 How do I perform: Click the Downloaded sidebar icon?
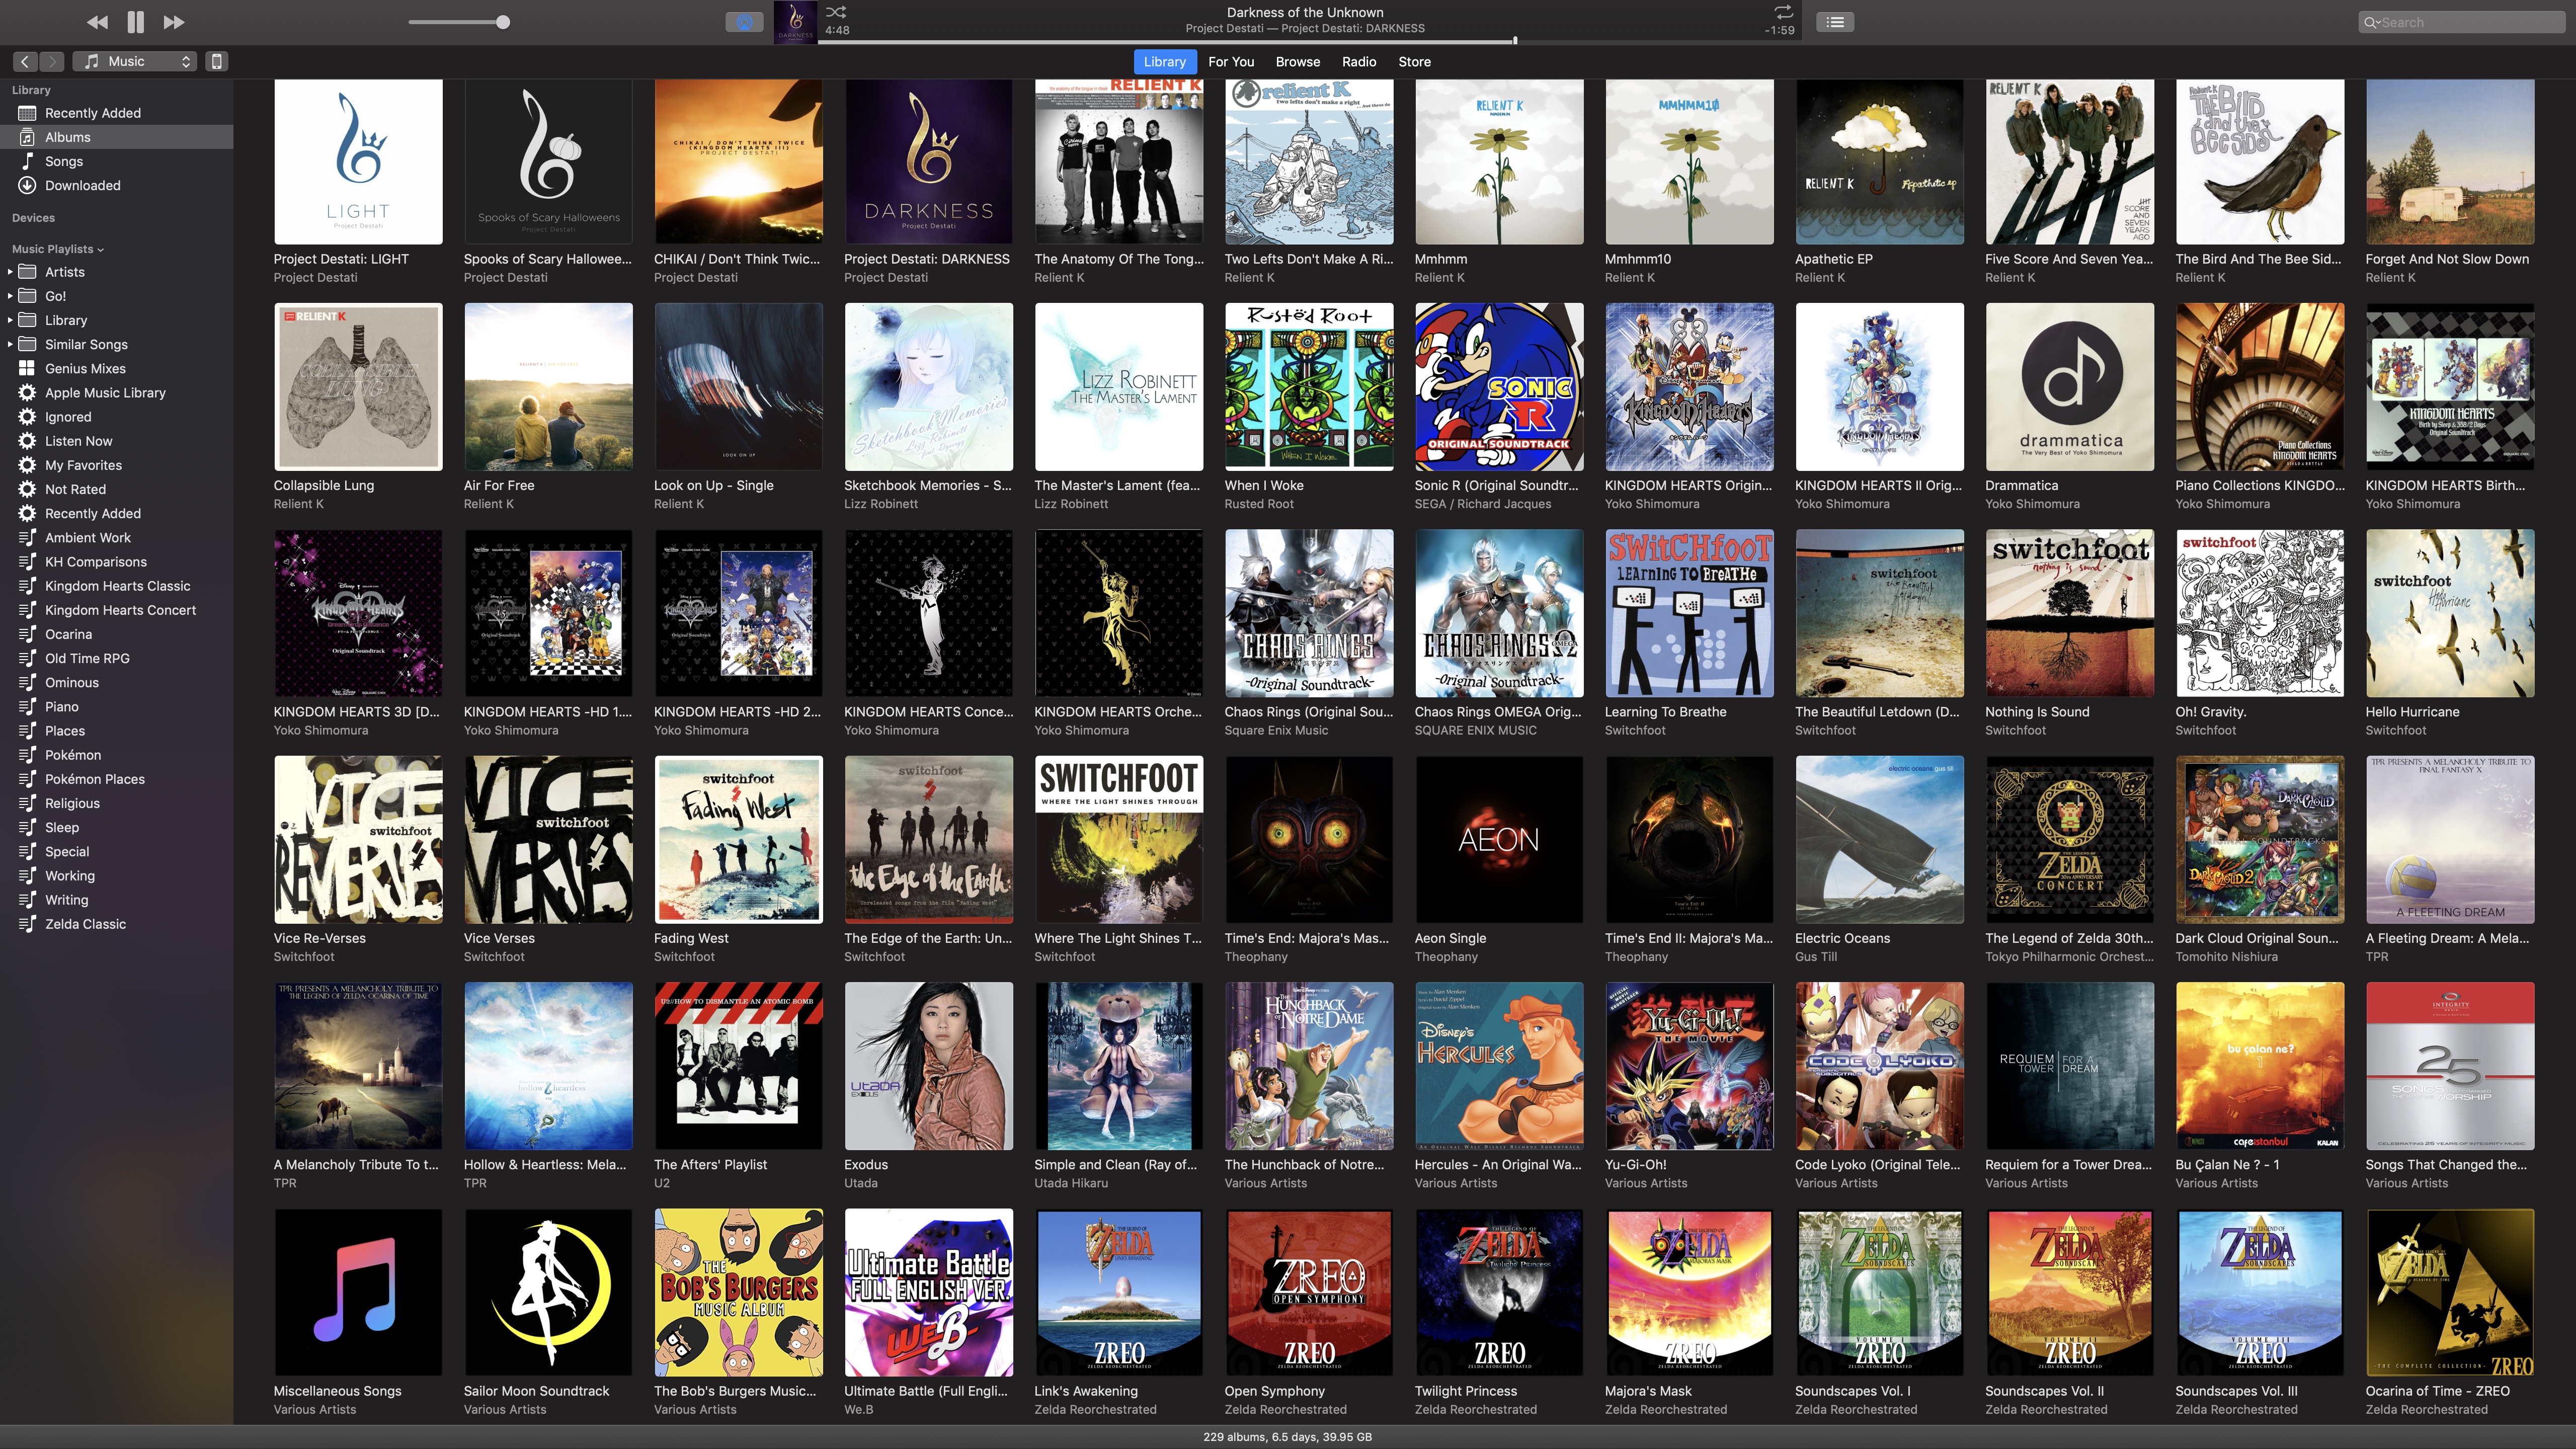click(x=28, y=185)
